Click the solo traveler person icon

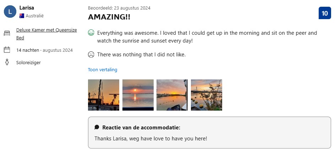(x=7, y=62)
